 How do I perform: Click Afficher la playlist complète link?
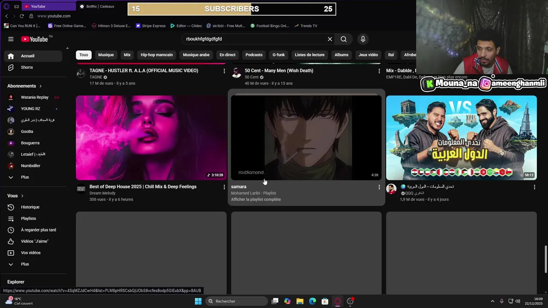coord(256,199)
